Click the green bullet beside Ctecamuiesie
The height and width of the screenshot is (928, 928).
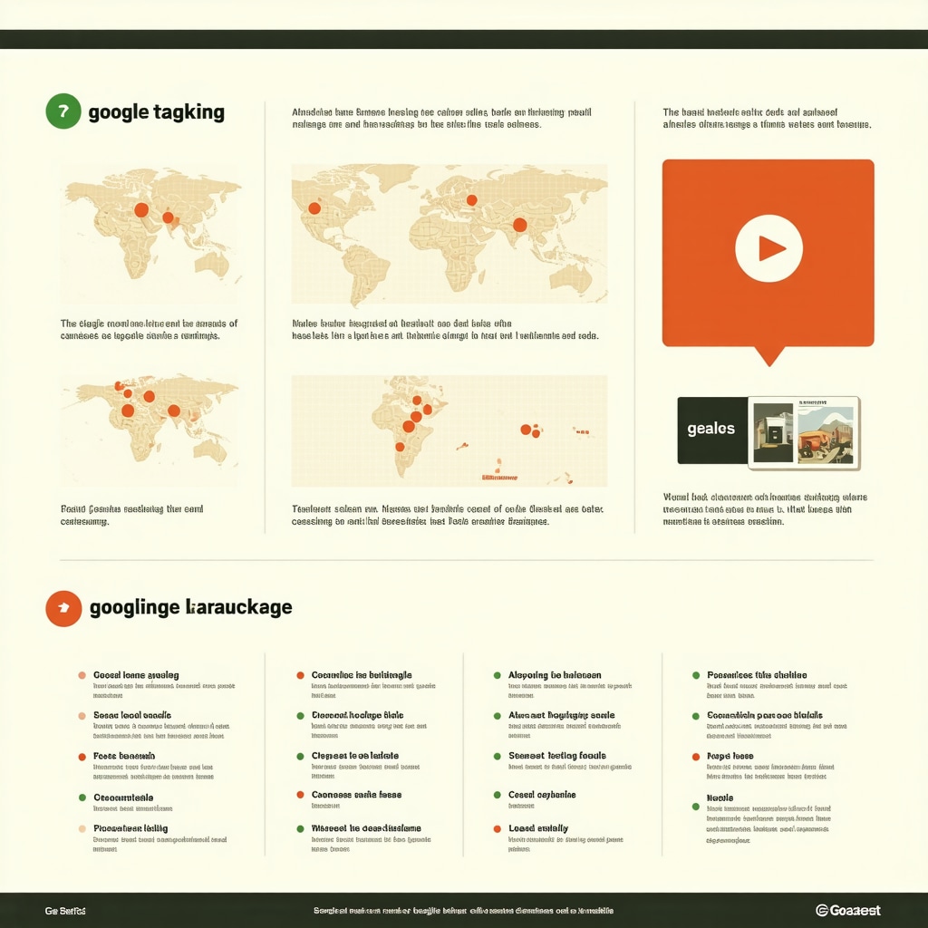tap(82, 797)
